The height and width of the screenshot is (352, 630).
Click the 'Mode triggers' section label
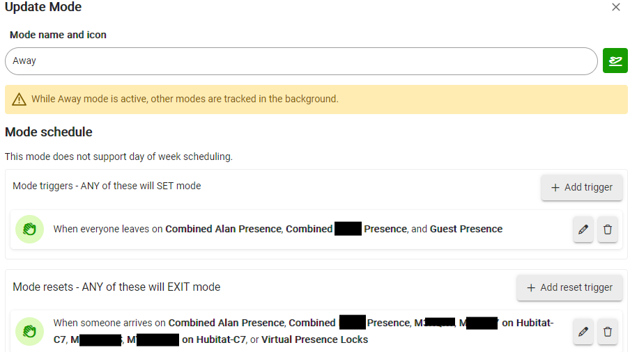tap(107, 186)
